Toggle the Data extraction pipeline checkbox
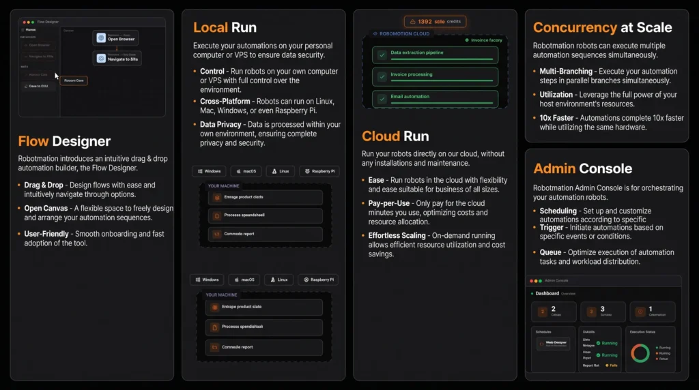This screenshot has height=390, width=699. [382, 55]
